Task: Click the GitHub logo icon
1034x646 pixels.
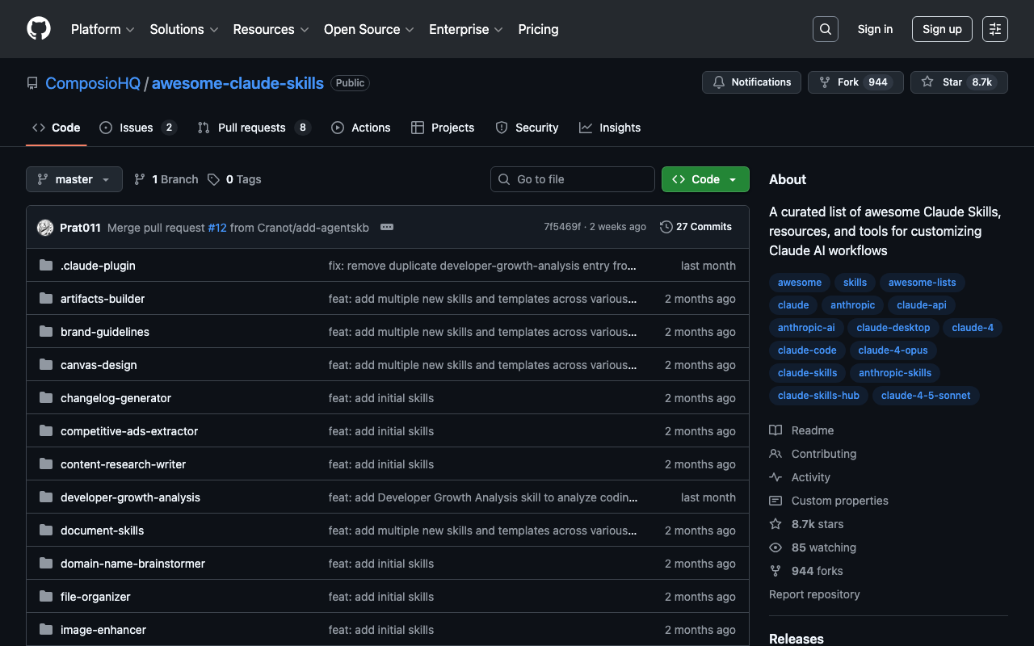Action: coord(39,29)
